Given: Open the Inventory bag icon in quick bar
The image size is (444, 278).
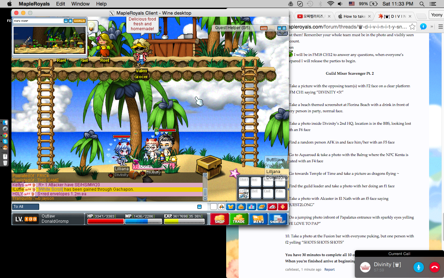Looking at the screenshot, I should pos(241,207).
